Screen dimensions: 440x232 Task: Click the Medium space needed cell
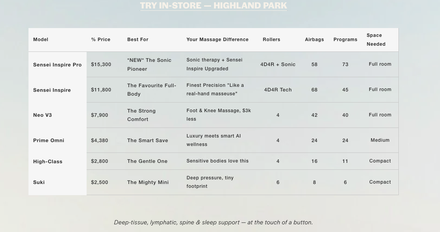pos(380,140)
